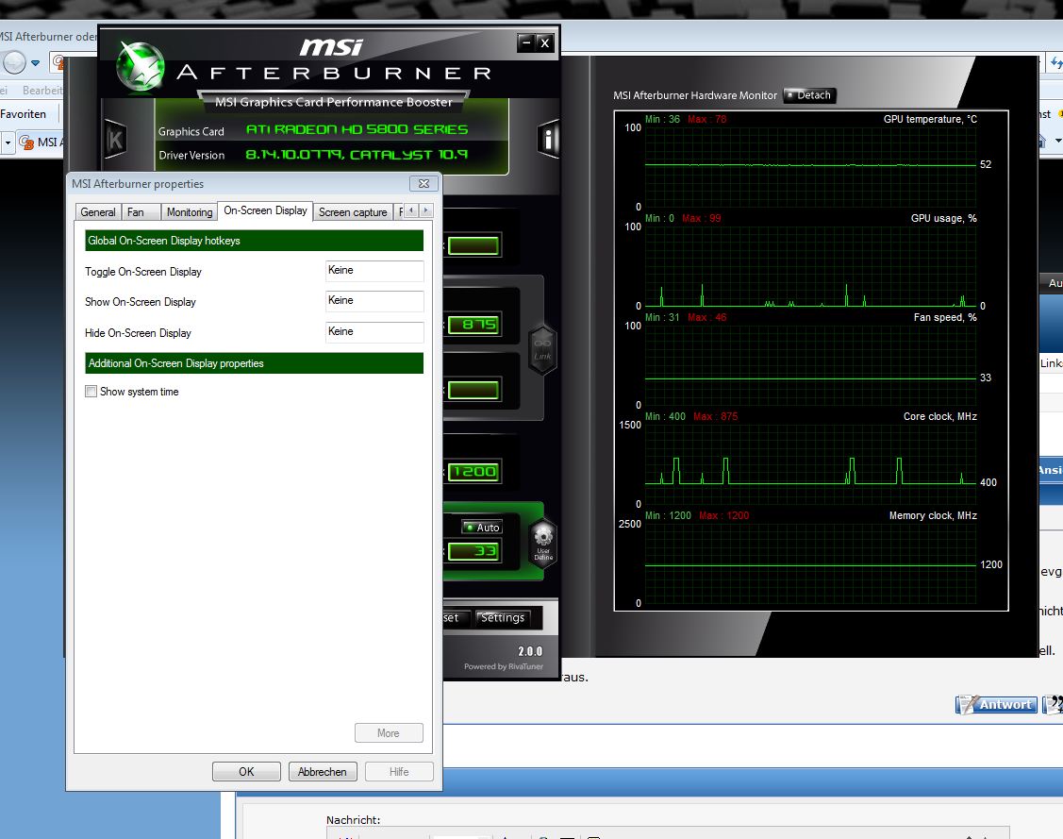The height and width of the screenshot is (839, 1063).
Task: Click the quote icon beside Antwort
Action: (1053, 705)
